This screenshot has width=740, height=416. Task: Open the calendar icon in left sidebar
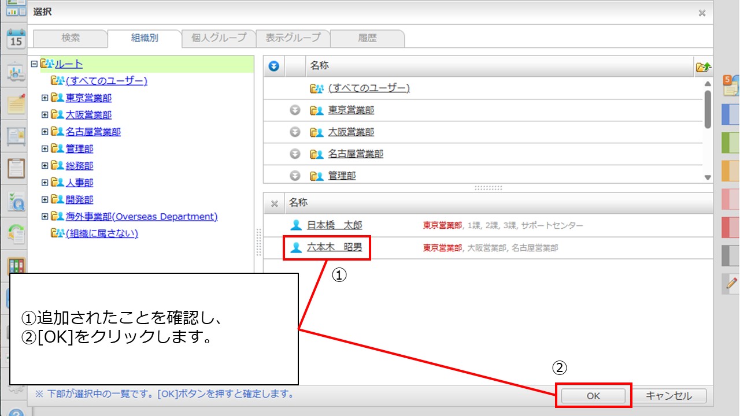point(16,39)
